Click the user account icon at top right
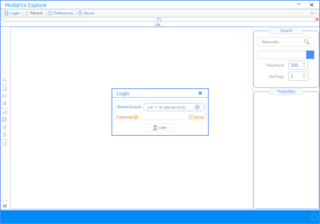320x224 pixels. (x=312, y=13)
